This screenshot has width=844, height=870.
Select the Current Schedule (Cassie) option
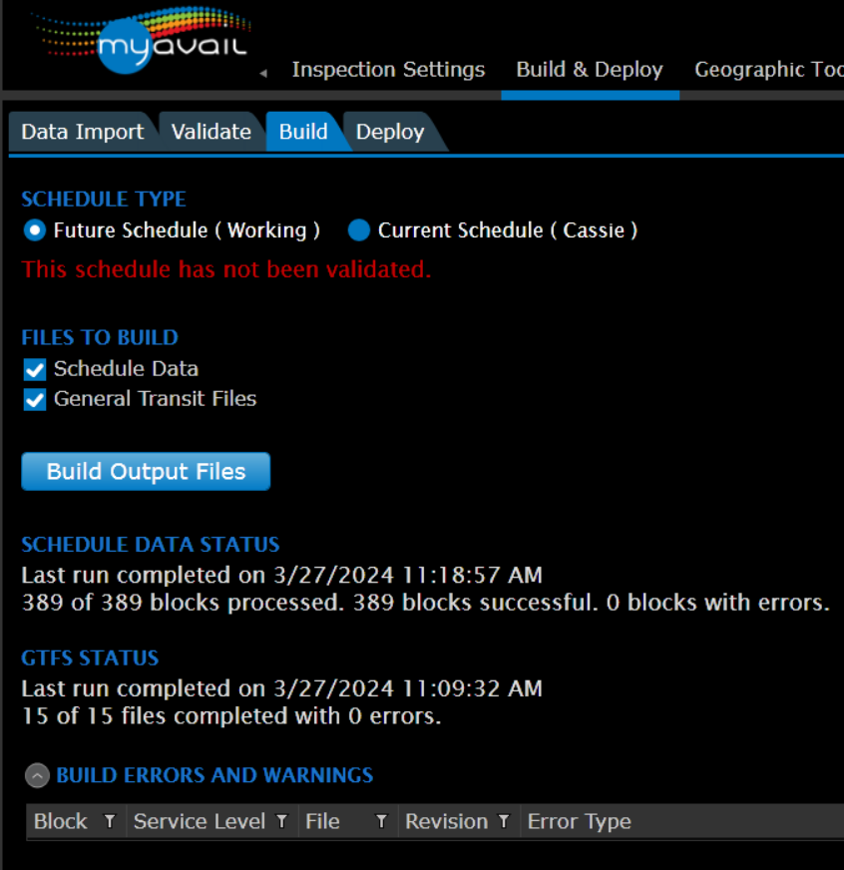tap(359, 230)
